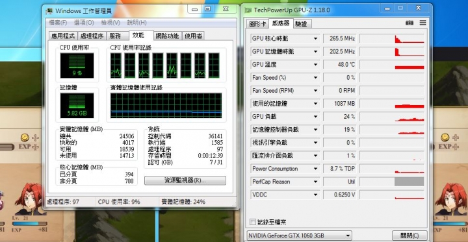This screenshot has height=242, width=468.
Task: Click the 1087 MB memory used value
Action: click(340, 104)
